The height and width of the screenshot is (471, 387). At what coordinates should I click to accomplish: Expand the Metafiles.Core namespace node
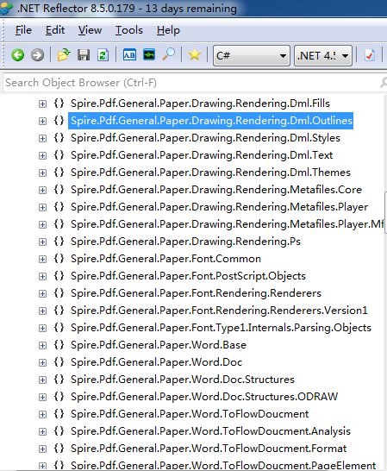pyautogui.click(x=42, y=190)
